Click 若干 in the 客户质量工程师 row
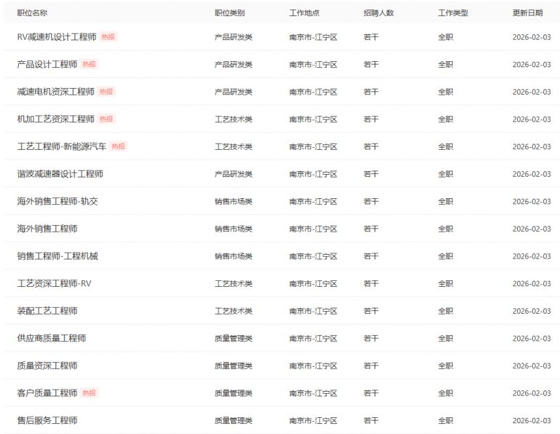 pos(371,393)
